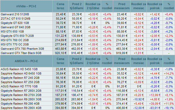This screenshot has width=175, height=110.
Task: Click the 131,22 € current price cell
Action: (x=60, y=36)
